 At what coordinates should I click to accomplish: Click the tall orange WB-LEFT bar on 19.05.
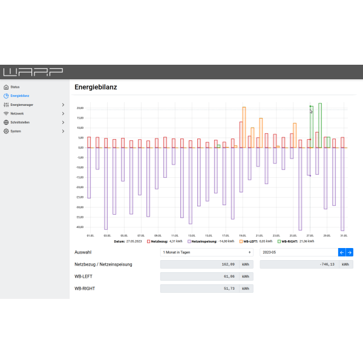pos(244,127)
